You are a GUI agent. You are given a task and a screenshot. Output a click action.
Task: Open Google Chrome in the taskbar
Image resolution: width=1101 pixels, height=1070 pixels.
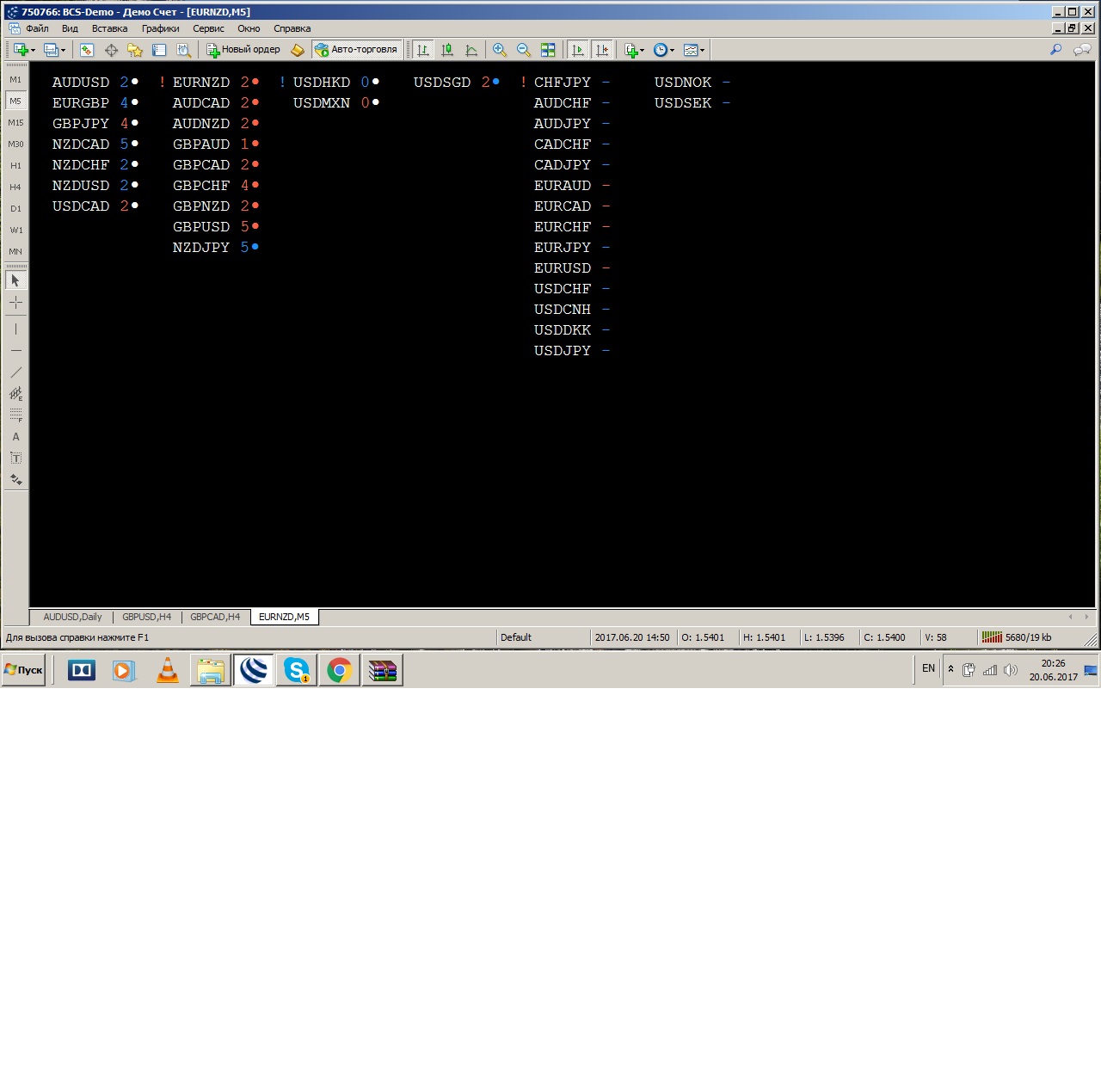click(x=340, y=670)
